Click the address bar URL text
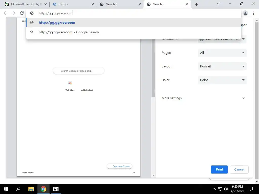Viewport: 259px width, 194px height. (55, 13)
